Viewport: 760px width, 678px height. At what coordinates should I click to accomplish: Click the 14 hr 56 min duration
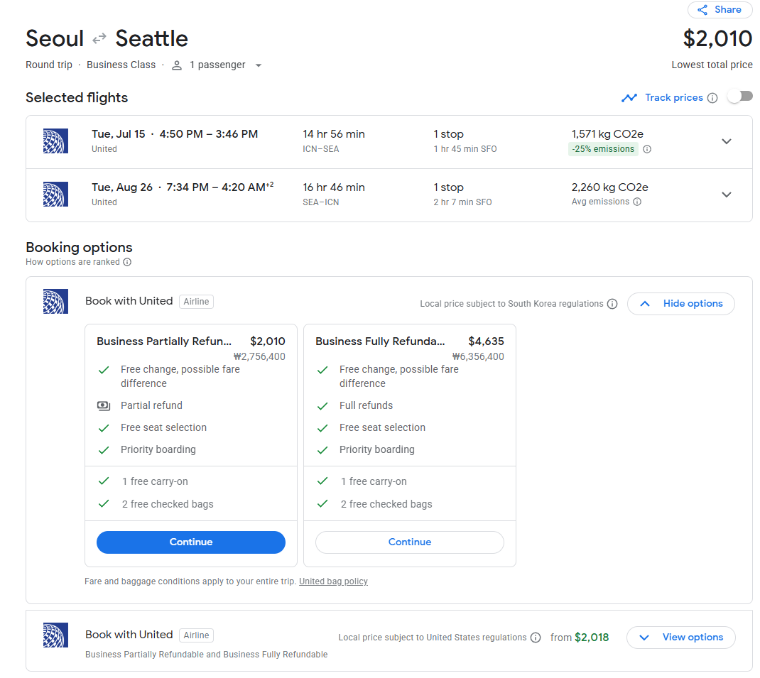333,134
